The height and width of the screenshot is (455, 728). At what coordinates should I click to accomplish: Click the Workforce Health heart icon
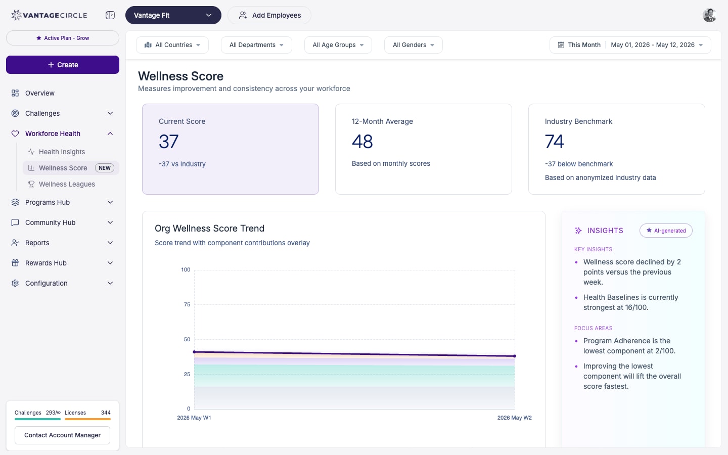click(x=15, y=133)
